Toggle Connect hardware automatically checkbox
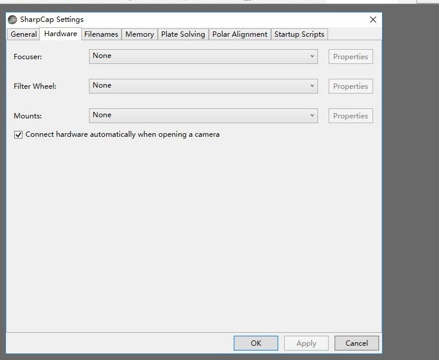This screenshot has width=439, height=360. [x=18, y=135]
